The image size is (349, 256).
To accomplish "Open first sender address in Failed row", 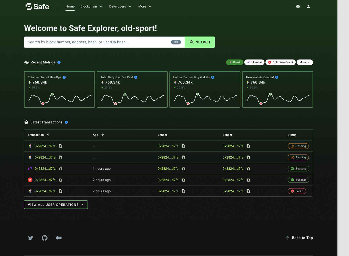I will click(168, 191).
